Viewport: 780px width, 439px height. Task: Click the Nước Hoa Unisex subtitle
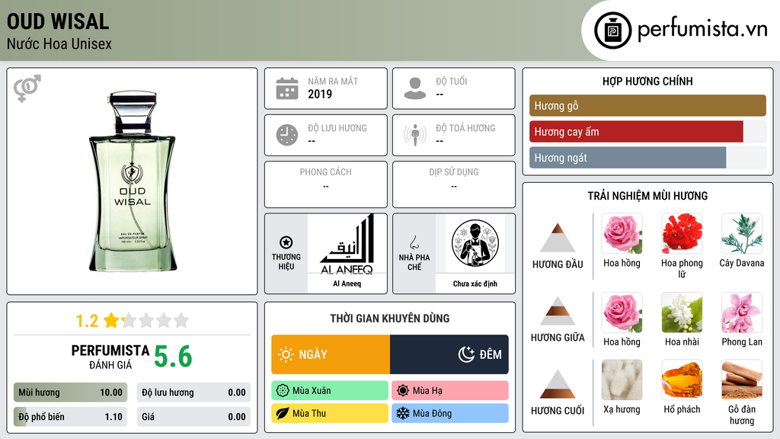coord(59,43)
